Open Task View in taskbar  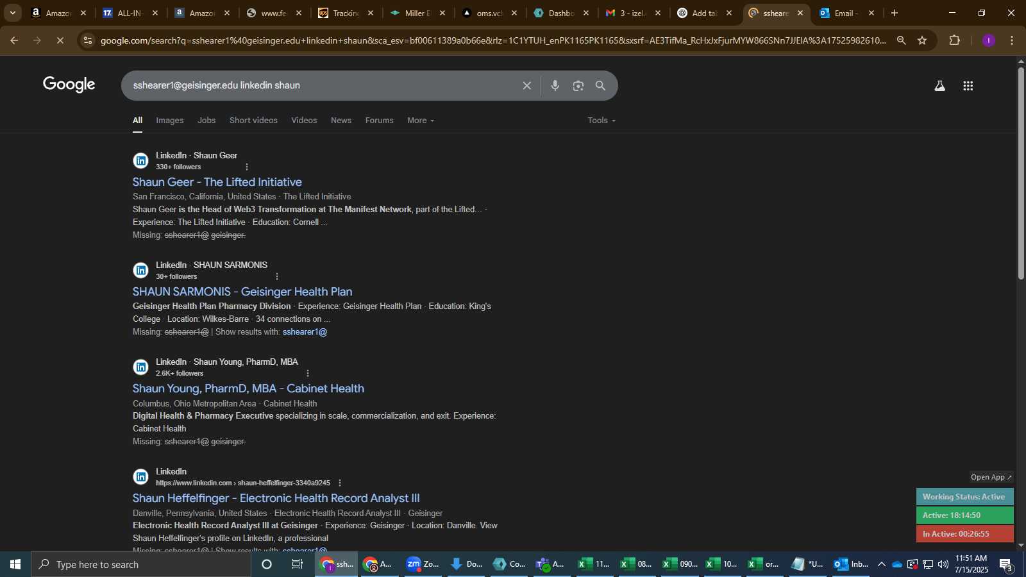click(298, 564)
